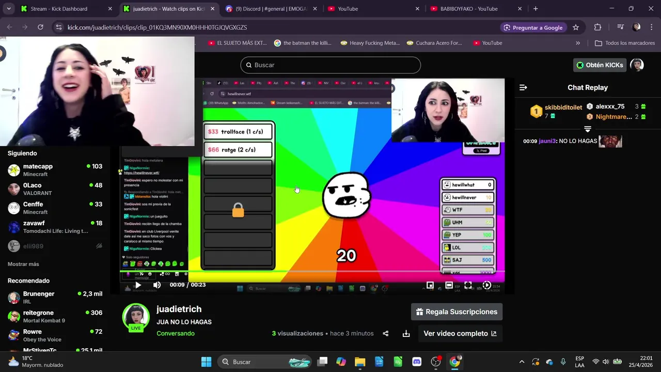The width and height of the screenshot is (661, 372).
Task: Focus the Kick Buscar search field
Action: coord(330,65)
